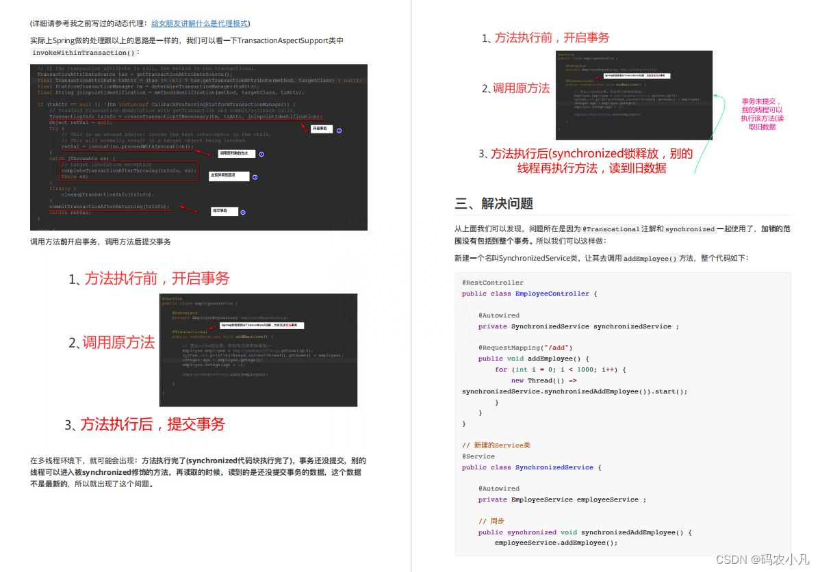Click the invokeWithinTransaction source code screenshot
820x572 pixels.
tap(198, 147)
